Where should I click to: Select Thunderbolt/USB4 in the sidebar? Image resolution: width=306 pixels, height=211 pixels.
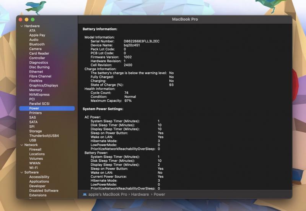tap(44, 136)
